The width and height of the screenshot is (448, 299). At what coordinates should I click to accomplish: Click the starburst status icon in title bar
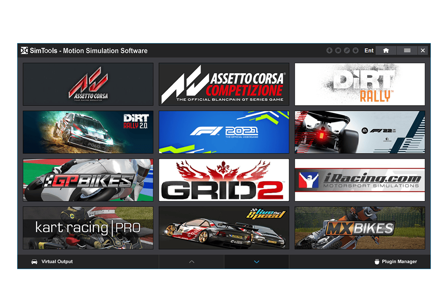pyautogui.click(x=338, y=51)
